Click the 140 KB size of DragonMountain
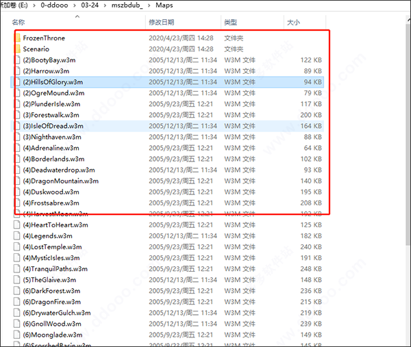The height and width of the screenshot is (347, 411). click(x=311, y=181)
